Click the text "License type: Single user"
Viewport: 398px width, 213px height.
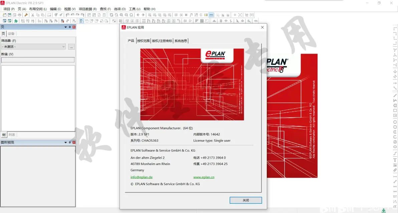[x=212, y=141]
